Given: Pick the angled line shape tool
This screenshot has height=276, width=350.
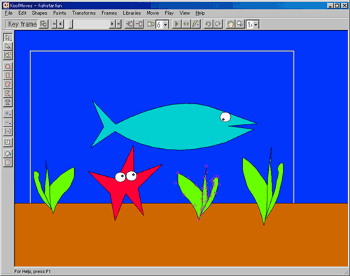Looking at the screenshot, I should point(8,94).
